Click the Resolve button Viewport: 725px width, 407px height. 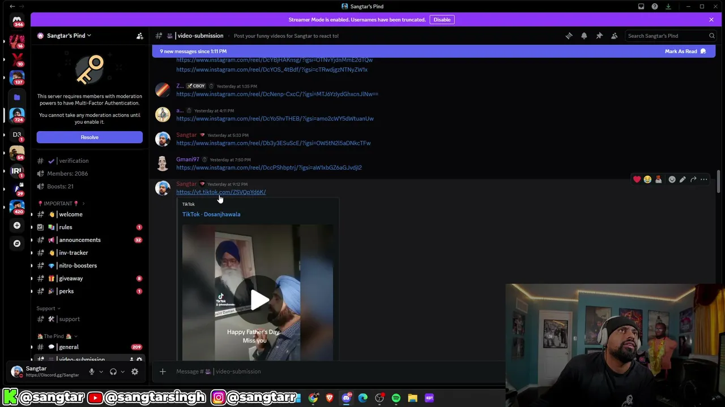pyautogui.click(x=89, y=137)
